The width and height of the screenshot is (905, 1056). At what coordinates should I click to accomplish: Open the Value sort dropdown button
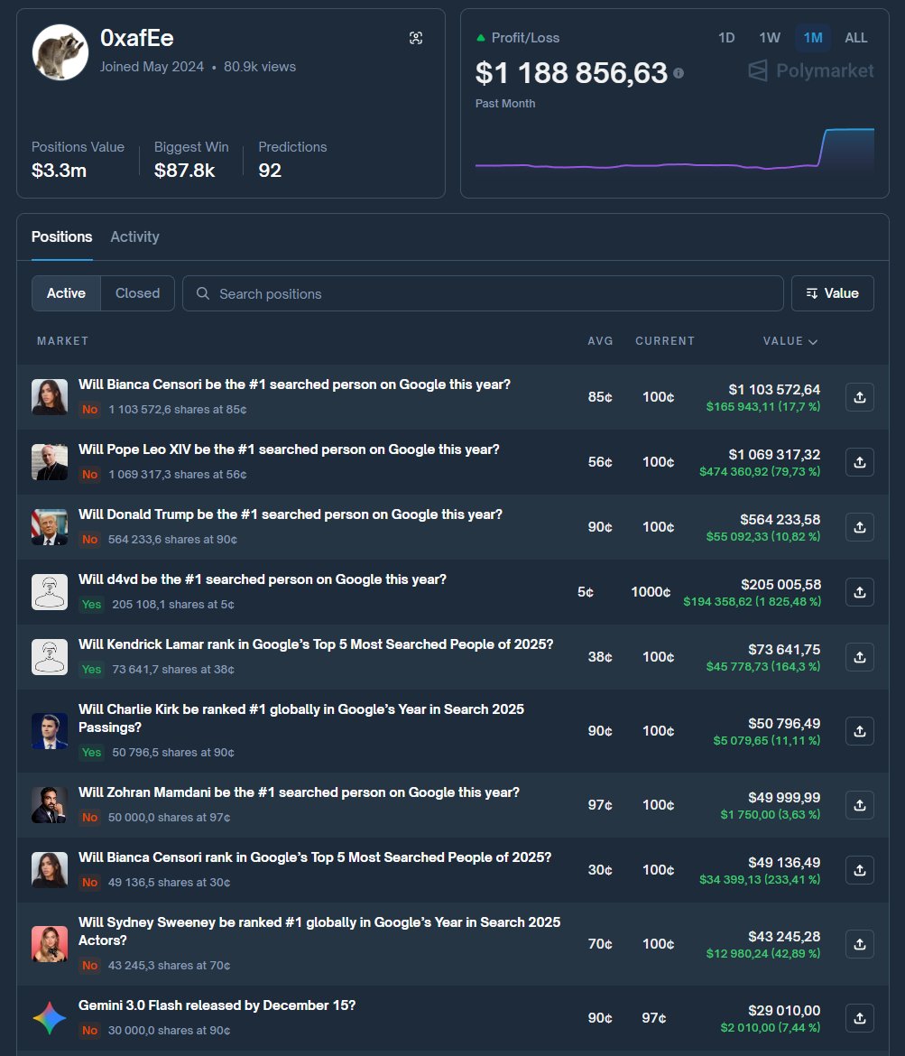832,293
